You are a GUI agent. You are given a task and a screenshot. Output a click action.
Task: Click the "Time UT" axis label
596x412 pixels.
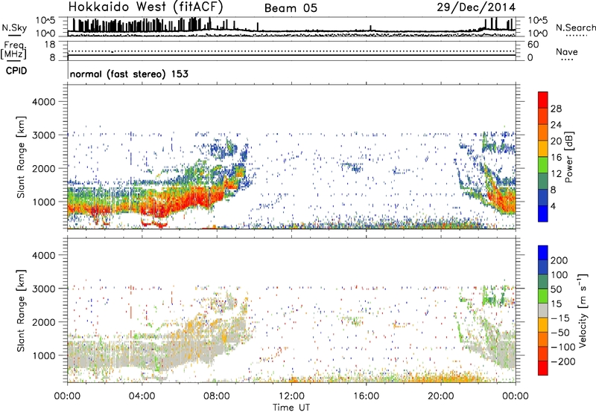[291, 408]
